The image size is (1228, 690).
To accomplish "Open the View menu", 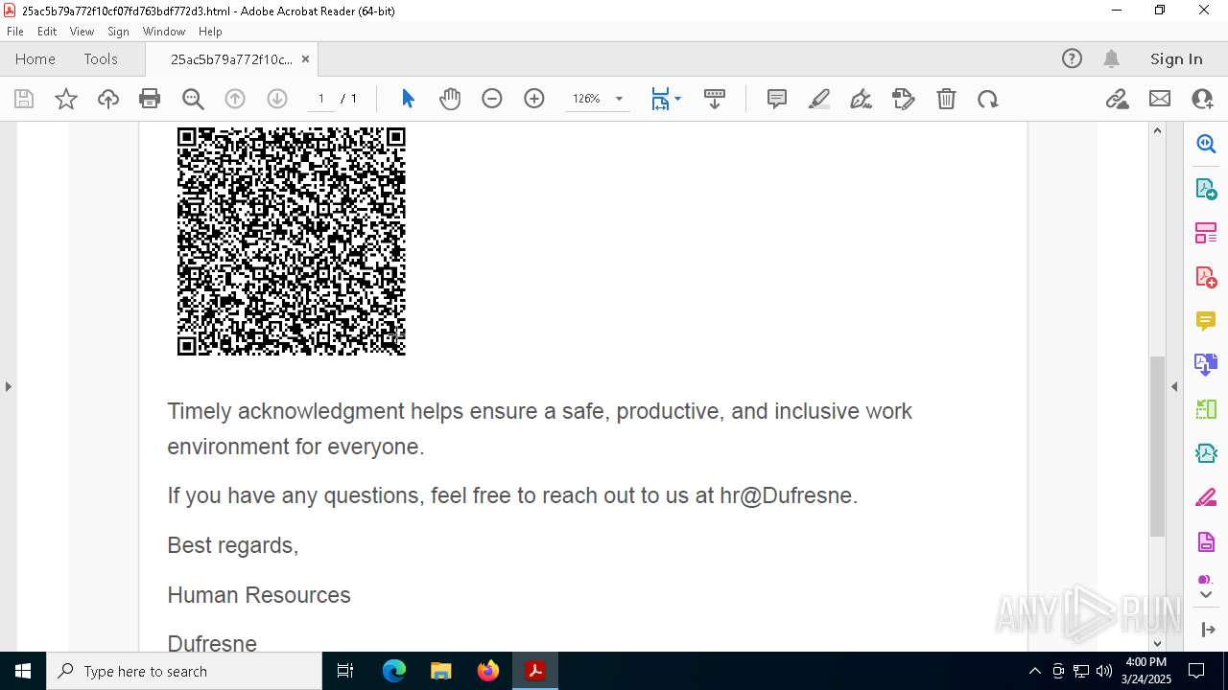I will pos(82,32).
